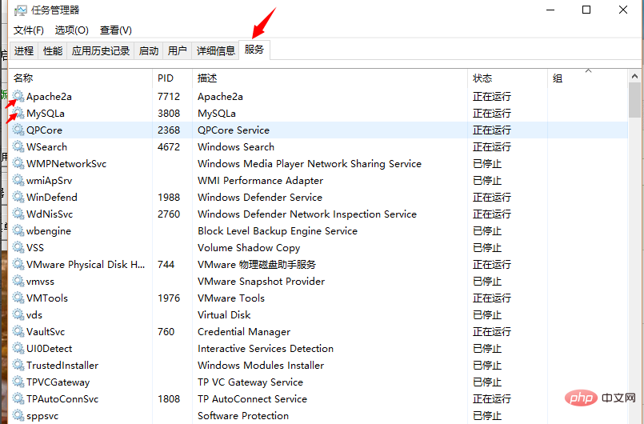Sort by the 状态 column header

(508, 78)
